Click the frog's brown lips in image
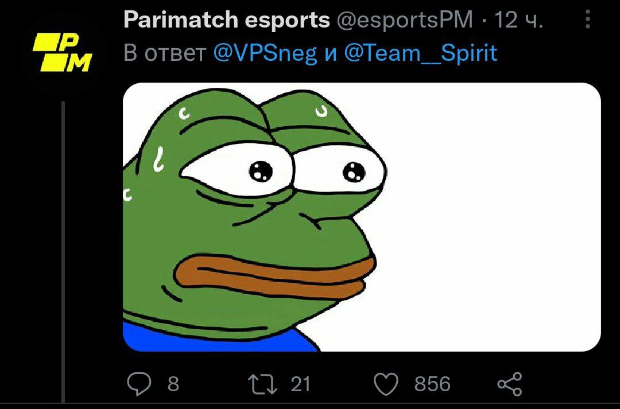Viewport: 620px width, 409px height. click(274, 274)
